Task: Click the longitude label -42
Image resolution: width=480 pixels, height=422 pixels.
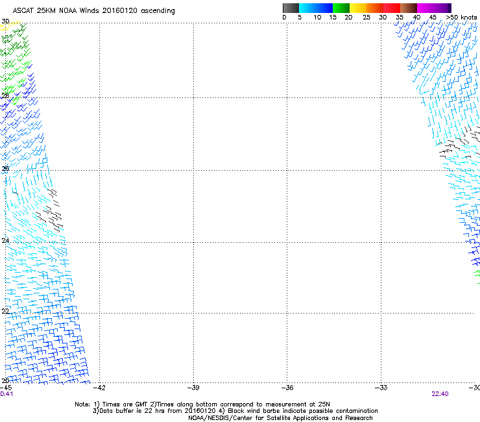Action: (99, 388)
